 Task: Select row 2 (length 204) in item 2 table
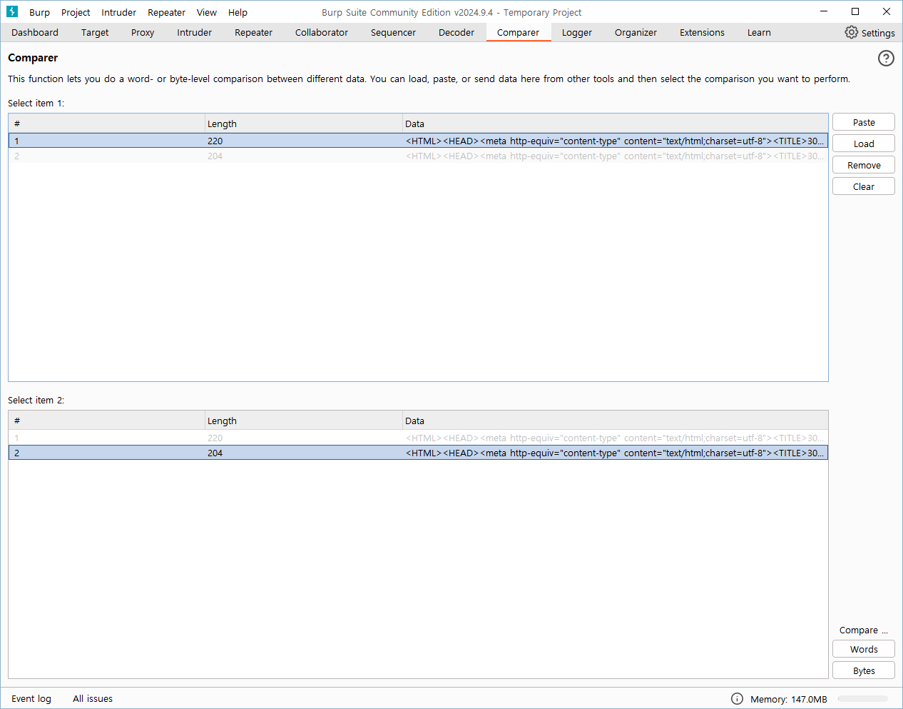click(418, 453)
